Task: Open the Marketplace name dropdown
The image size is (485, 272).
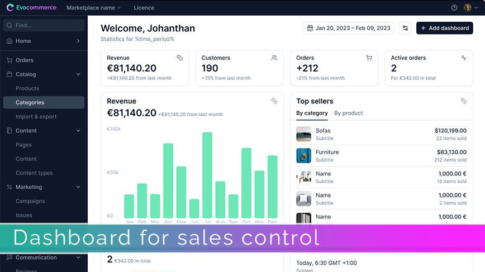Action: (93, 8)
